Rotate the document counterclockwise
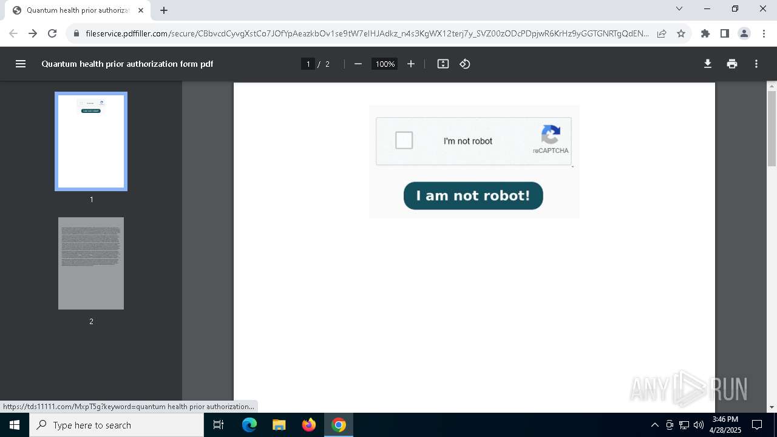777x437 pixels. click(x=465, y=64)
